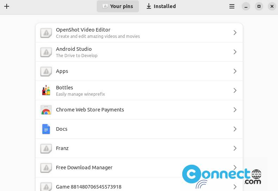Select the Game 881480706545573918 entry
Viewport: 278px width, 191px height.
pos(139,184)
